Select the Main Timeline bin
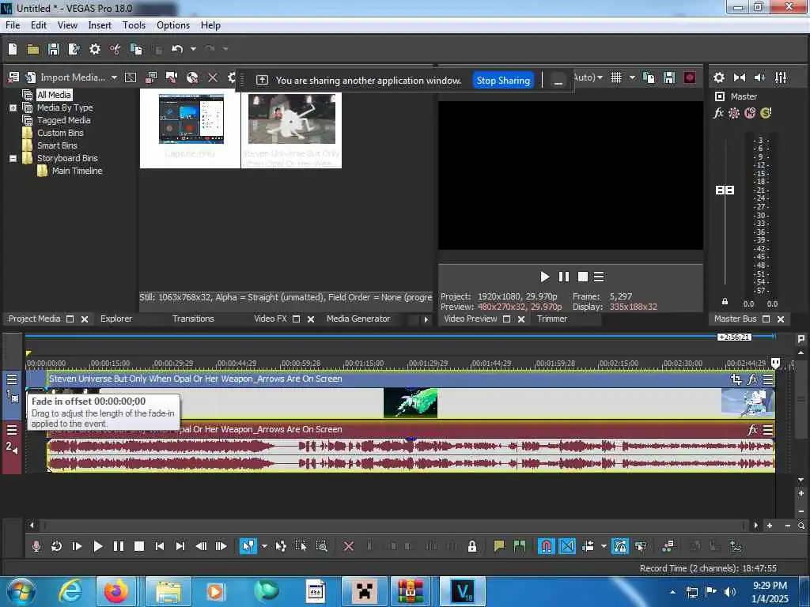810x607 pixels. pos(77,171)
